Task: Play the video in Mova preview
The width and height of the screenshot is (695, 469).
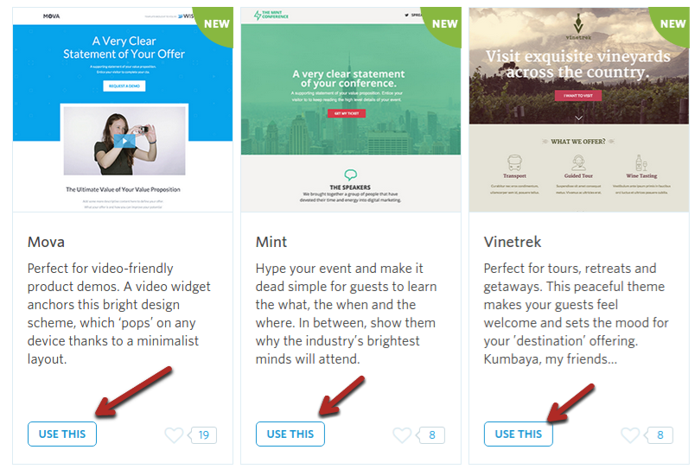Action: pos(124,141)
